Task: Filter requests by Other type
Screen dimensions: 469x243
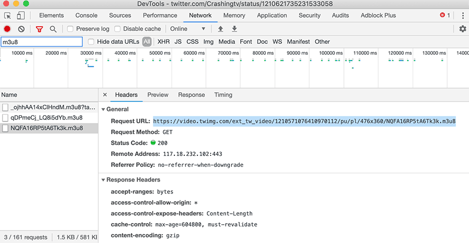Action: point(322,42)
